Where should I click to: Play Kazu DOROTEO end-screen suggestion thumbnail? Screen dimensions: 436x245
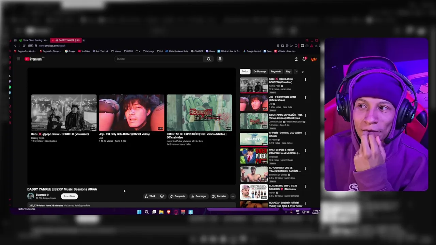pos(64,113)
